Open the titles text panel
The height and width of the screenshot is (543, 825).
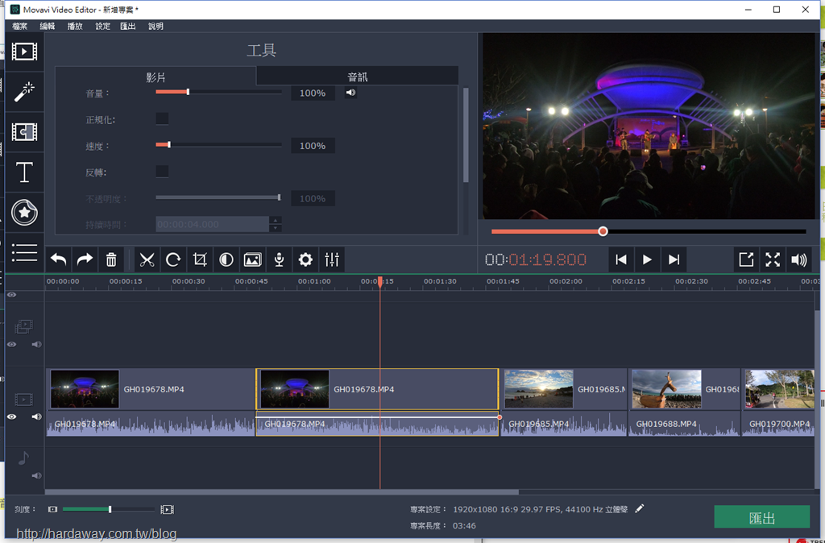(24, 172)
